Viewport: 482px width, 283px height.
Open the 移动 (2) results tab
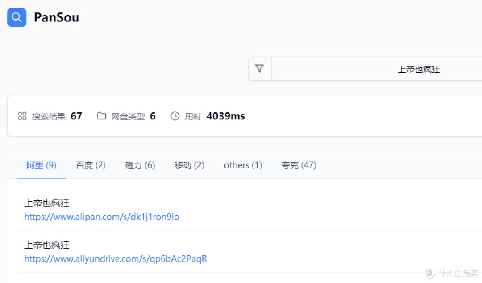pos(189,165)
